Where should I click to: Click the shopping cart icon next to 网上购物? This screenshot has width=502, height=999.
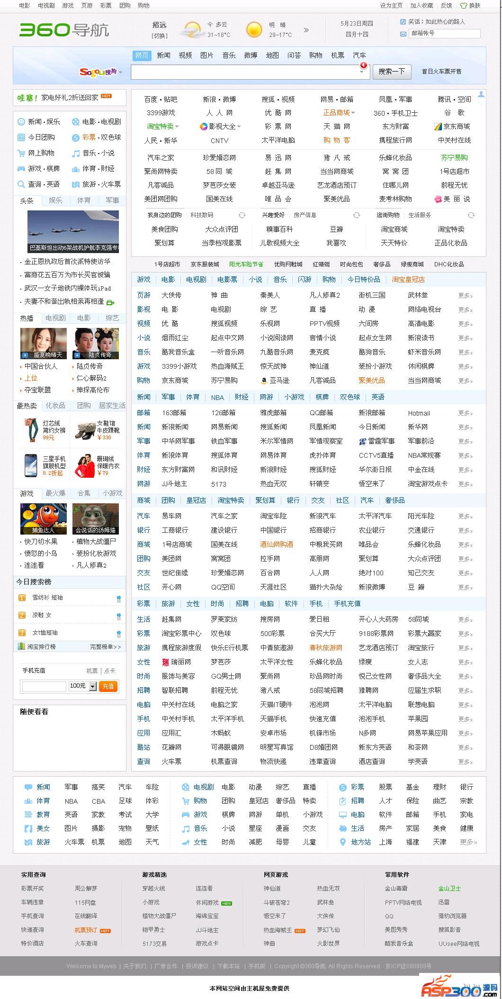point(21,153)
